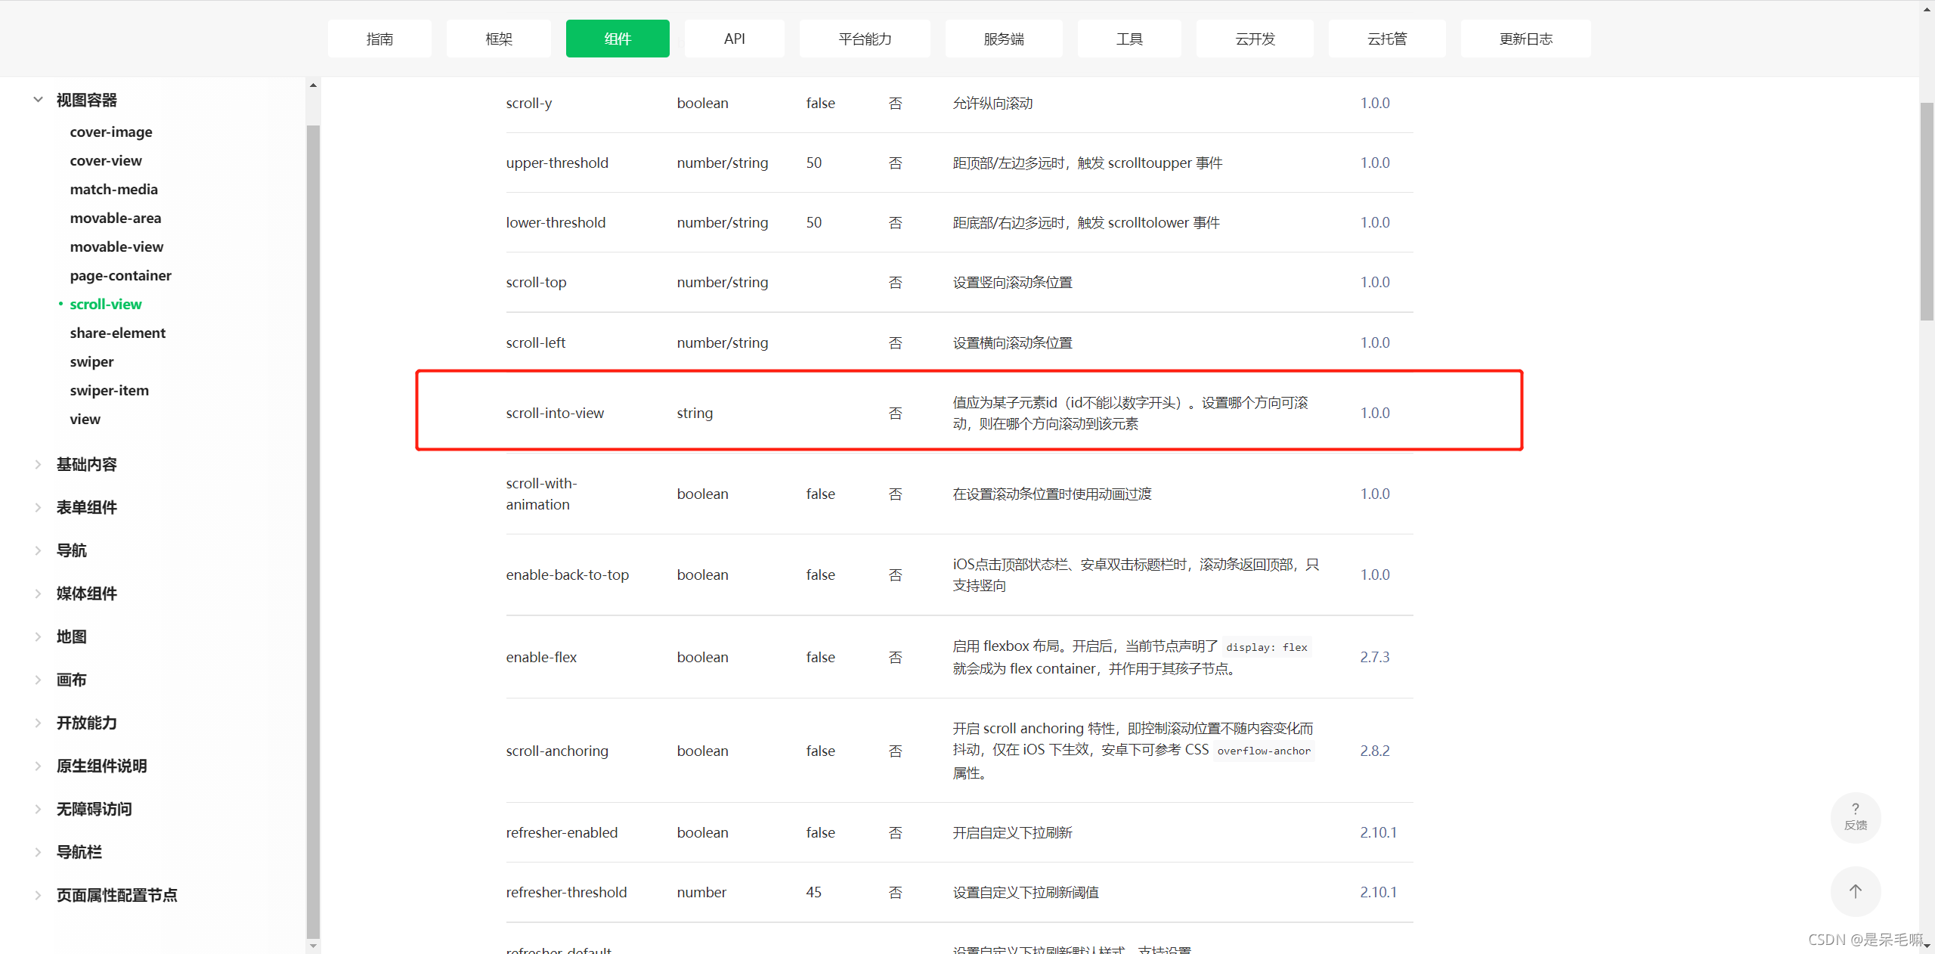Expand the 导航栏 section
This screenshot has width=1935, height=954.
(x=79, y=852)
